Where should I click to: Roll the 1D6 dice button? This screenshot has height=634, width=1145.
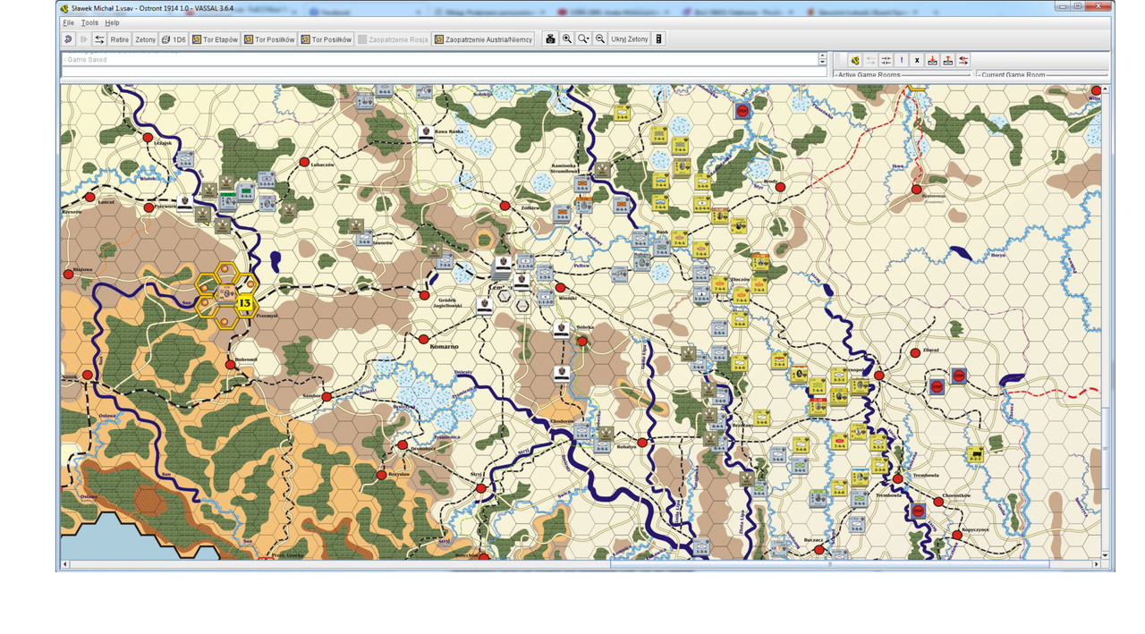174,39
